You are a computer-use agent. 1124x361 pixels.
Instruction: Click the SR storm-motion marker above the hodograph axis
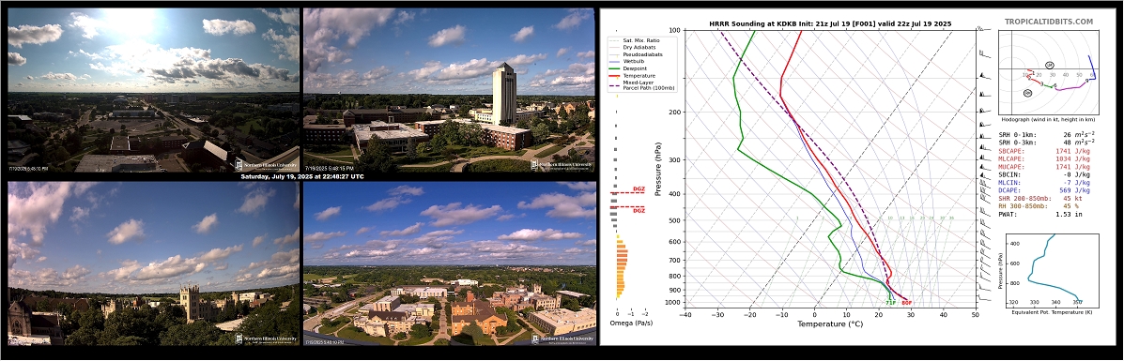click(x=1050, y=66)
